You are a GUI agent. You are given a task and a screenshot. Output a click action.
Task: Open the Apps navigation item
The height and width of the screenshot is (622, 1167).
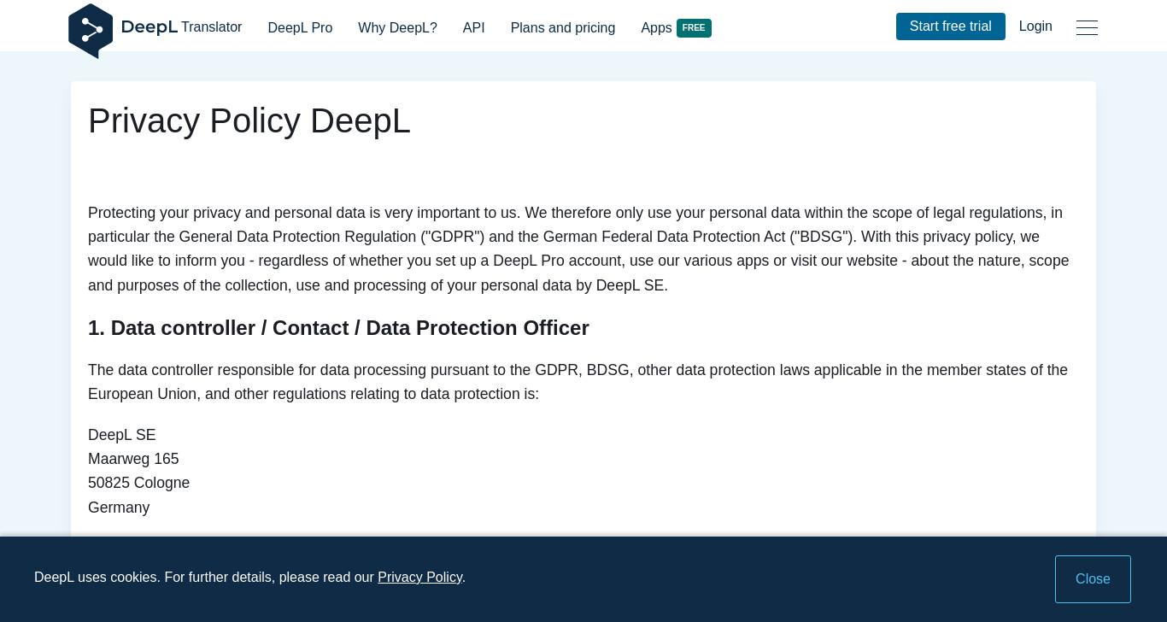pos(656,28)
